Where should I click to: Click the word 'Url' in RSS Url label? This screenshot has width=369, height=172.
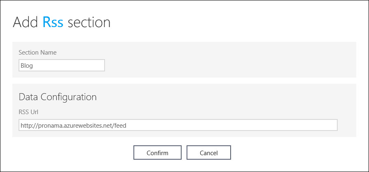tap(35, 112)
